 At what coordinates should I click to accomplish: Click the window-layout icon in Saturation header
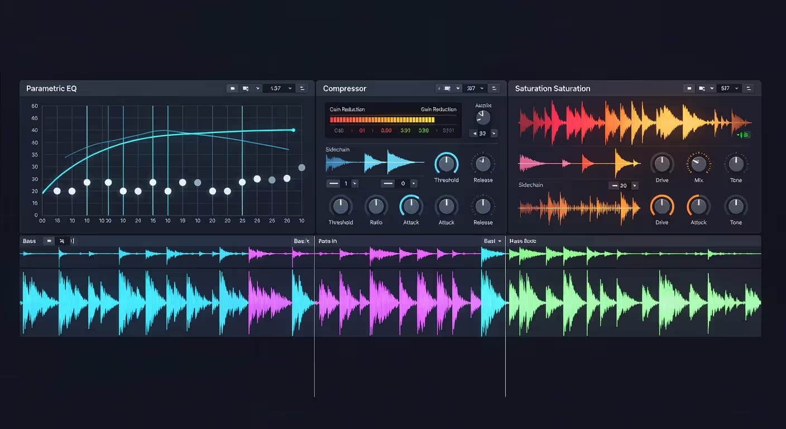point(702,88)
